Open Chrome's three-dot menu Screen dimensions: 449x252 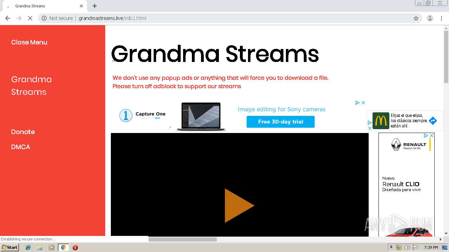click(441, 18)
